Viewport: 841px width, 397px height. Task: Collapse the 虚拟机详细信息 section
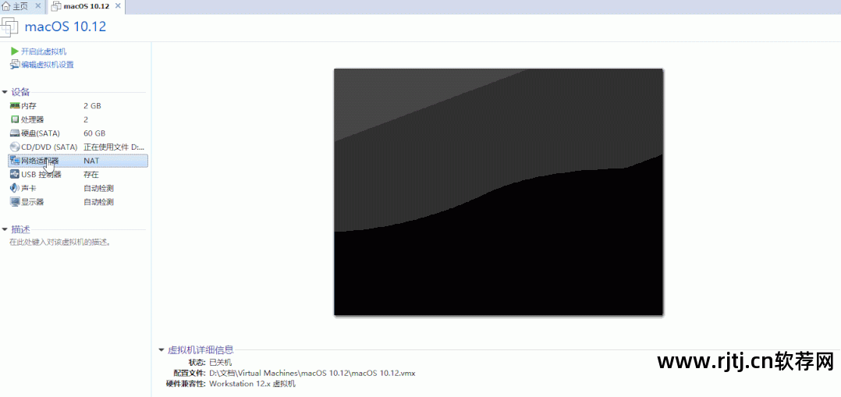161,350
